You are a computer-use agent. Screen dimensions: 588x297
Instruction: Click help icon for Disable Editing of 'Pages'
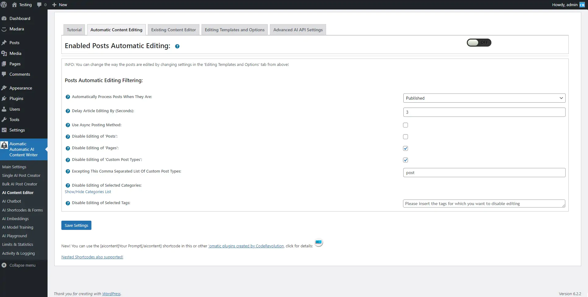[68, 148]
